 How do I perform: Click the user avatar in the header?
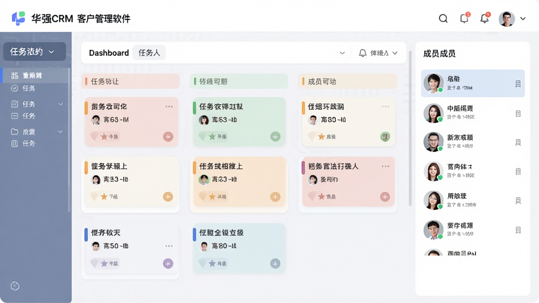(507, 18)
